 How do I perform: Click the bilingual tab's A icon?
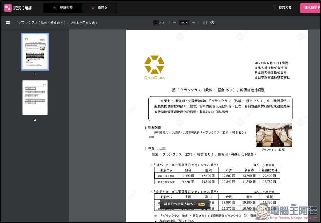pyautogui.click(x=55, y=8)
